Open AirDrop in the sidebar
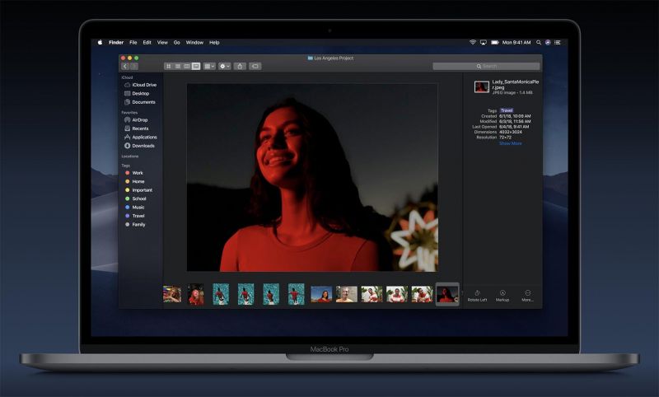This screenshot has height=397, width=659. point(136,119)
